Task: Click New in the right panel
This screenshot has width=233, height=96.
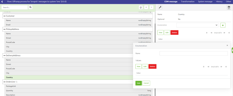Action: (160, 33)
